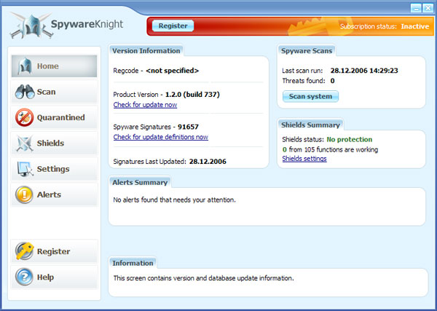
Task: Click the Subscription status Inactive text
Action: 385,26
